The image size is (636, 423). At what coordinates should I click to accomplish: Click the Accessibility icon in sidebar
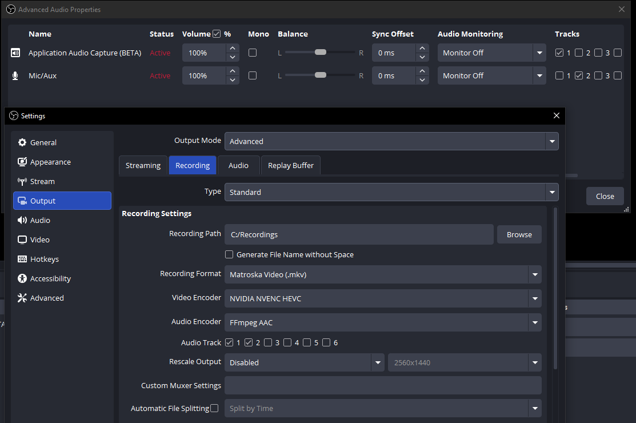[x=22, y=278]
